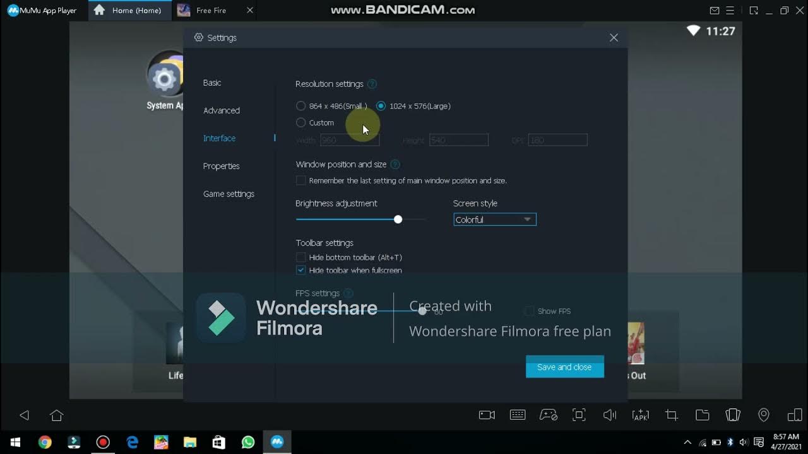
Task: Open the Advanced settings section
Action: tap(222, 110)
